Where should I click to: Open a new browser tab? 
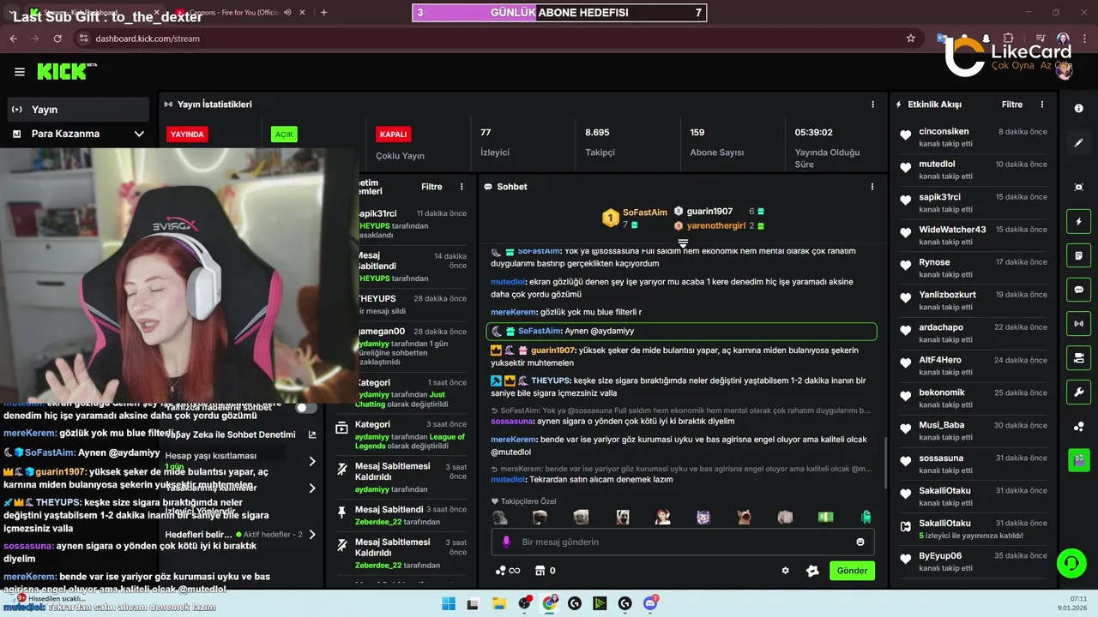tap(323, 12)
